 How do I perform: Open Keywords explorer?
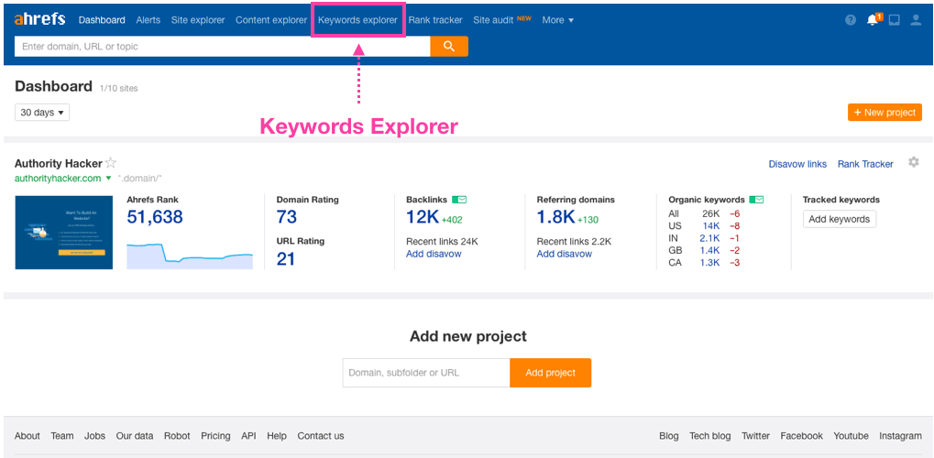point(357,19)
